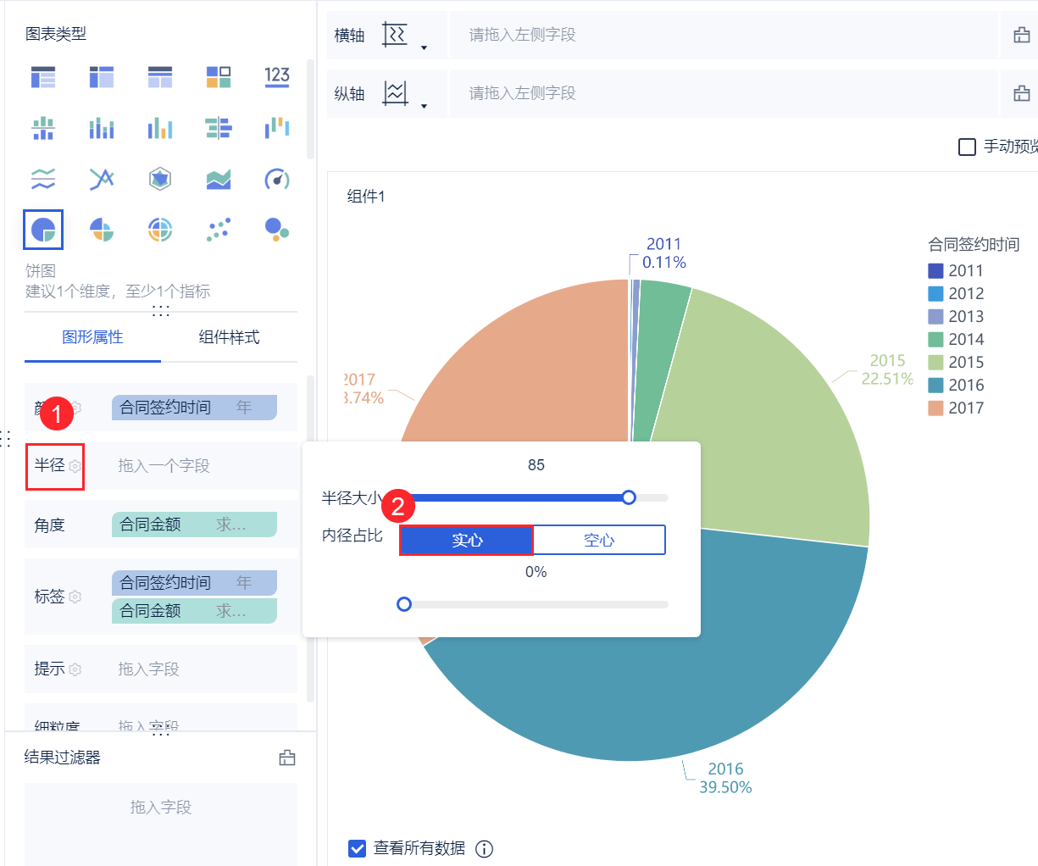Toggle the 查看所有数据 checkbox
This screenshot has height=866, width=1038.
pos(357,848)
